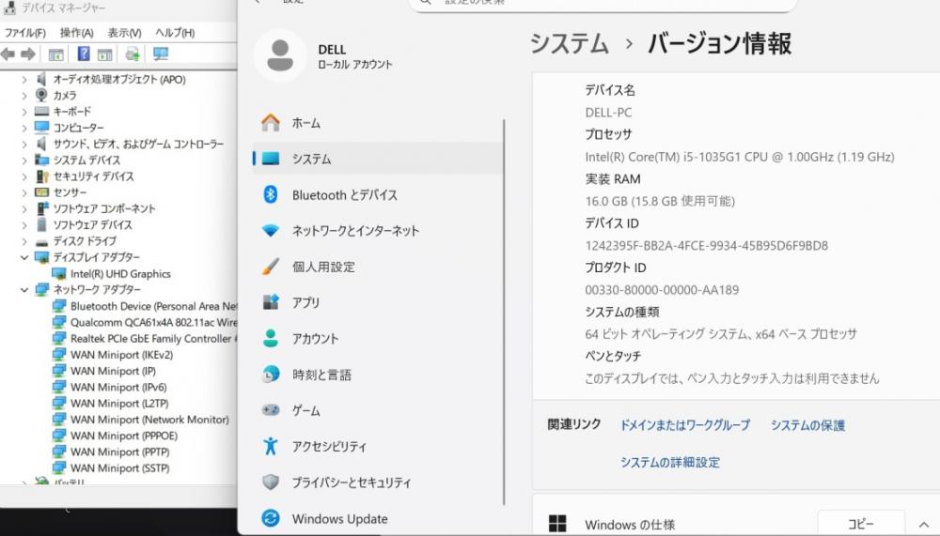Click the Forward arrow in Device Manager toolbar
This screenshot has height=536, width=940.
pos(27,54)
